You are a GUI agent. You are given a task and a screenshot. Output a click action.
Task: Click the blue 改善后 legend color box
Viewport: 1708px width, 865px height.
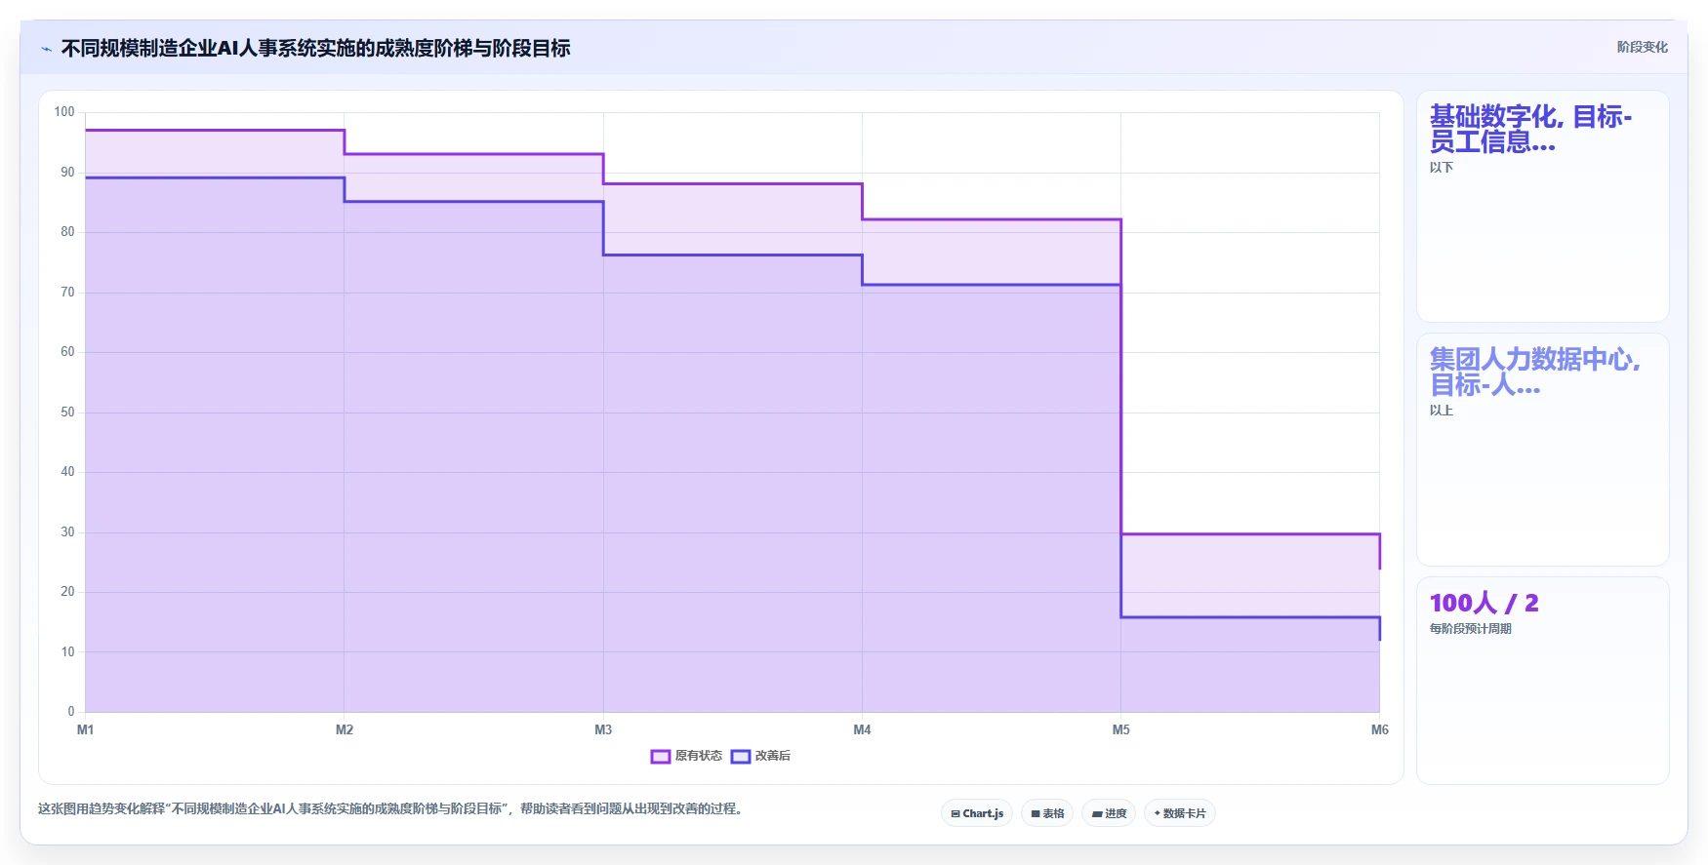click(x=741, y=756)
